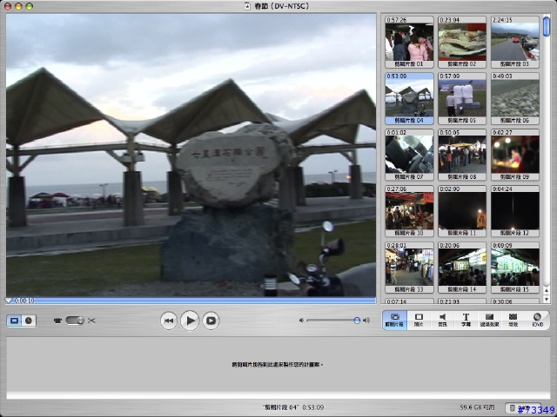Click the scissors edit mode icon

click(91, 321)
